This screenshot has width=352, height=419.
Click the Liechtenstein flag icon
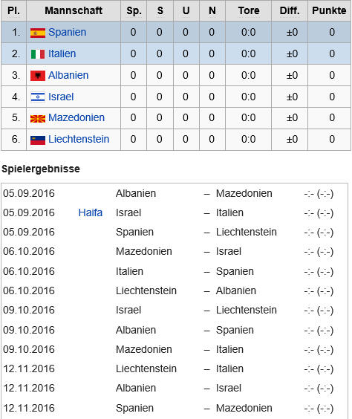pos(38,140)
